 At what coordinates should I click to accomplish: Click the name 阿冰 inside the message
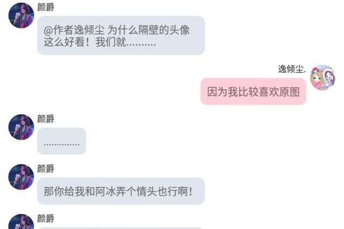click(105, 191)
